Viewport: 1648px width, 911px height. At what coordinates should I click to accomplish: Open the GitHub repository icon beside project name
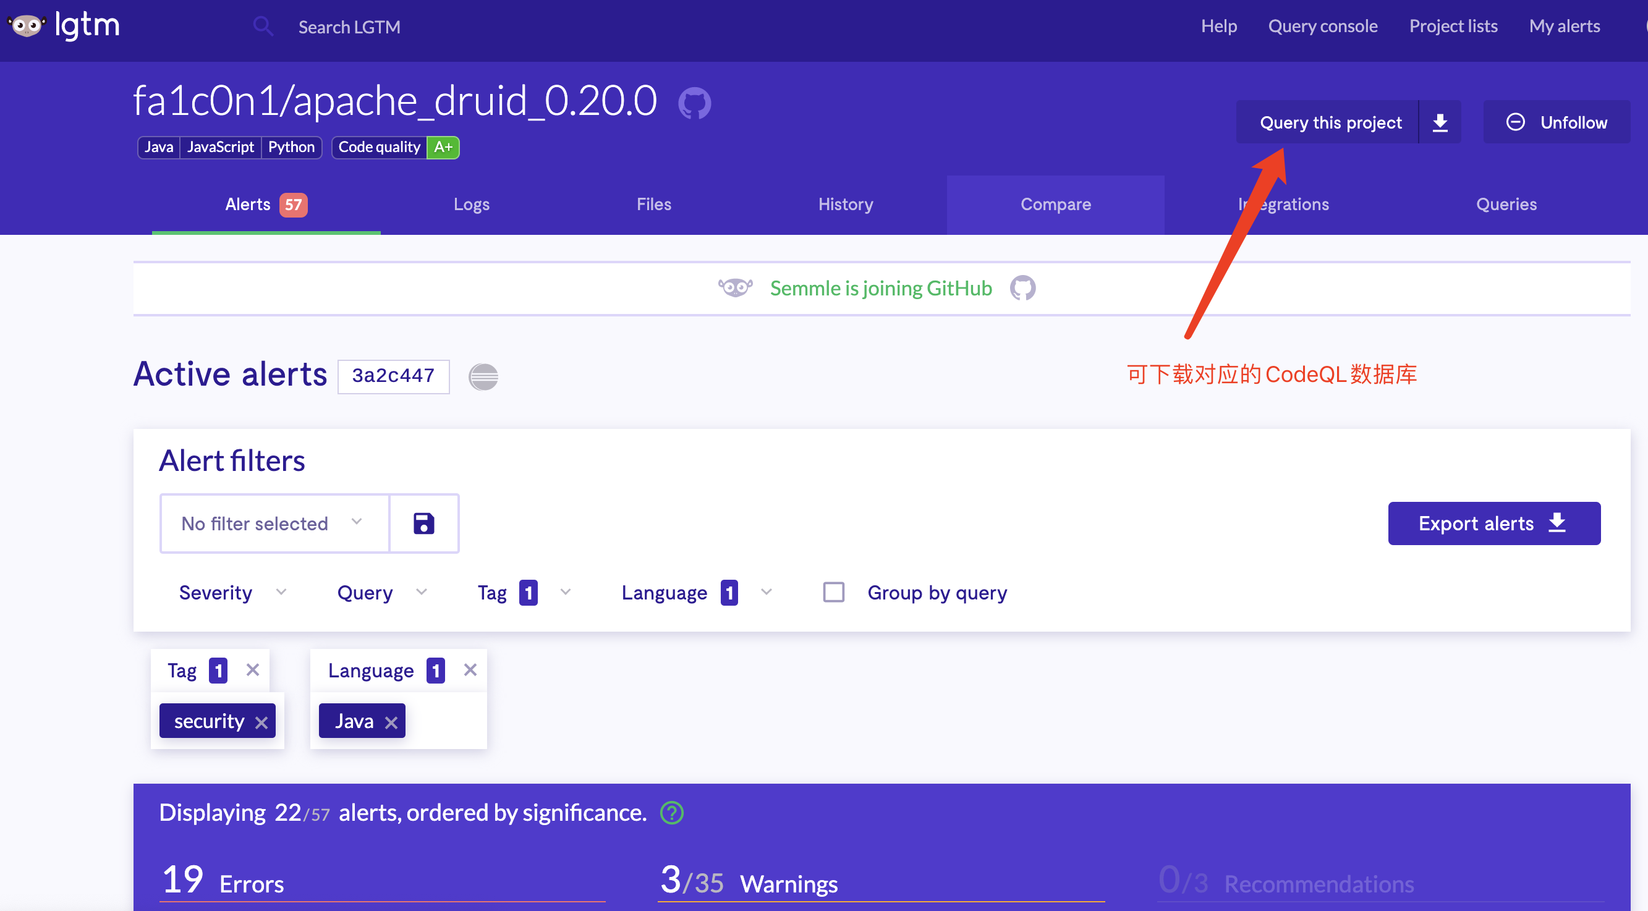click(x=694, y=103)
